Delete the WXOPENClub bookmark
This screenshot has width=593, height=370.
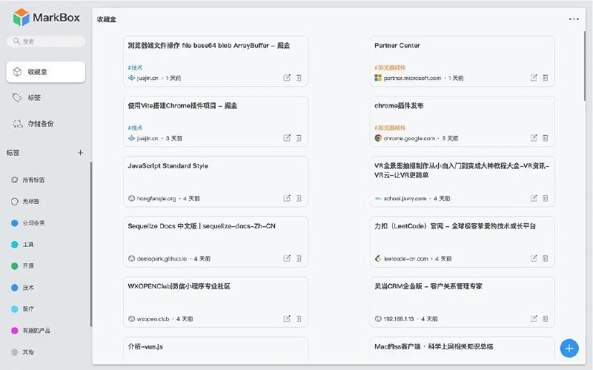tap(299, 319)
